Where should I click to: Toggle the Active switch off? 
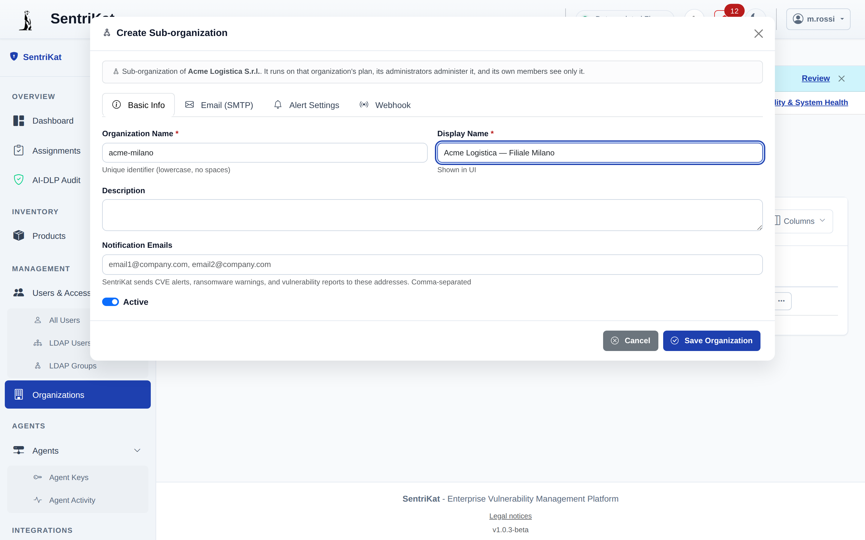pyautogui.click(x=111, y=302)
